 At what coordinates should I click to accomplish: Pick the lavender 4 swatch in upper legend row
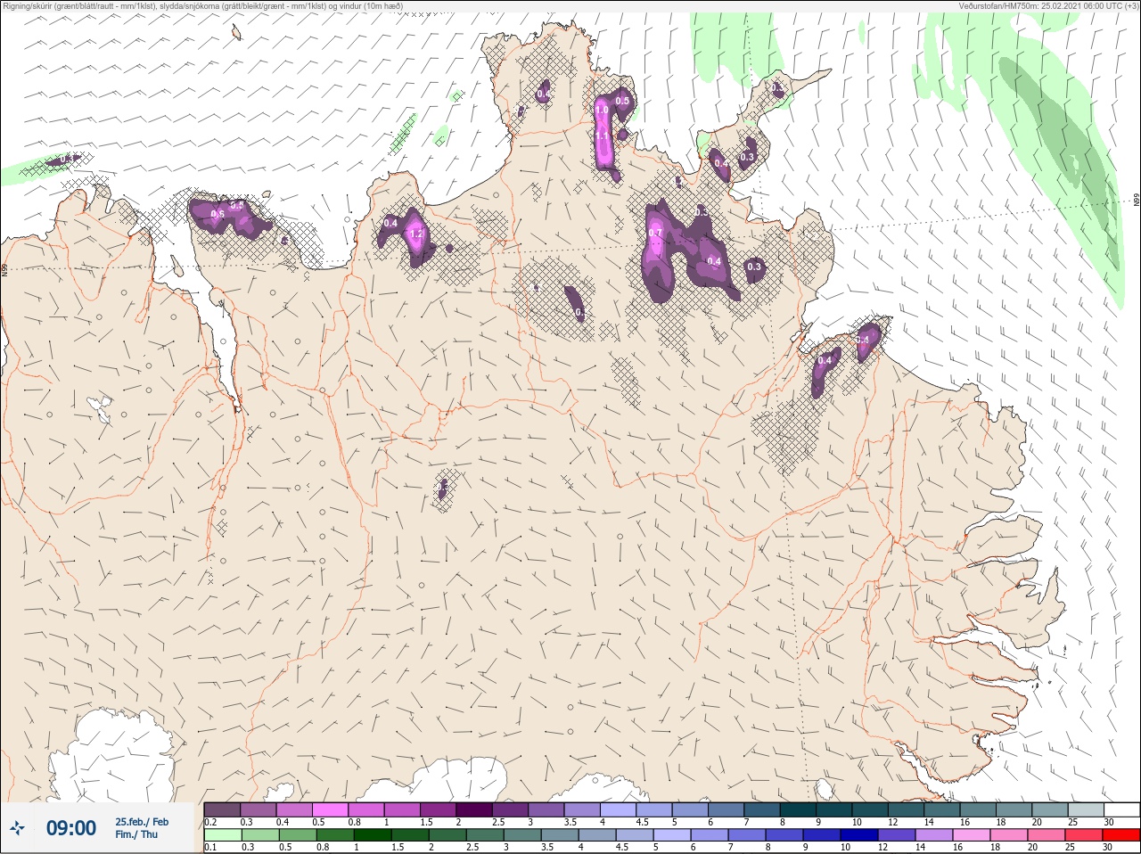pos(618,809)
